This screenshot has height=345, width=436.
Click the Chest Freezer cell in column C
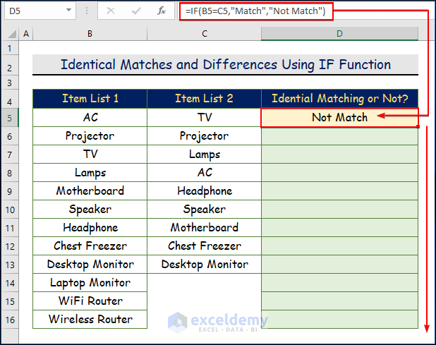pos(204,246)
